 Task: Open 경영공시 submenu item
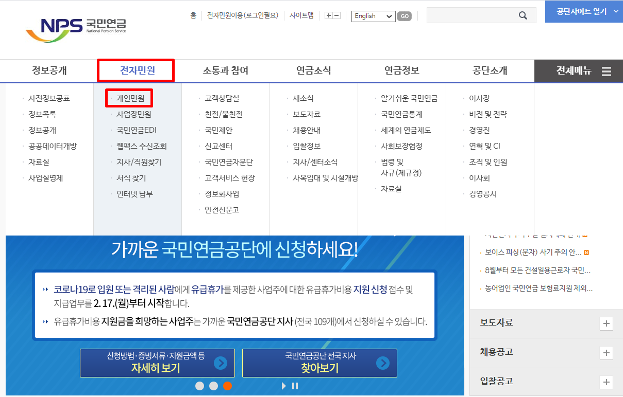483,194
